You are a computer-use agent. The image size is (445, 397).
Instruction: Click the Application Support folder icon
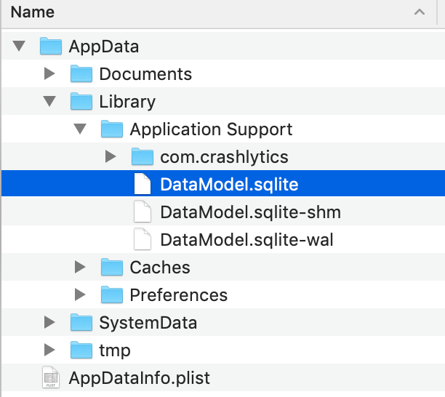pos(112,129)
